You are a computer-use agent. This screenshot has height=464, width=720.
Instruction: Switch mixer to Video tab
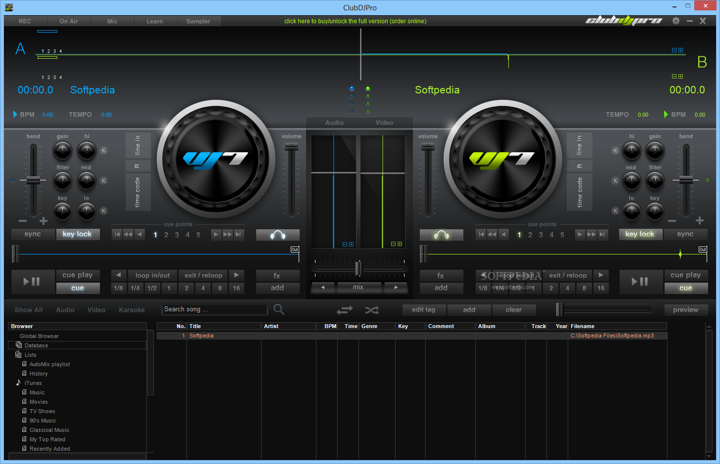pos(384,123)
